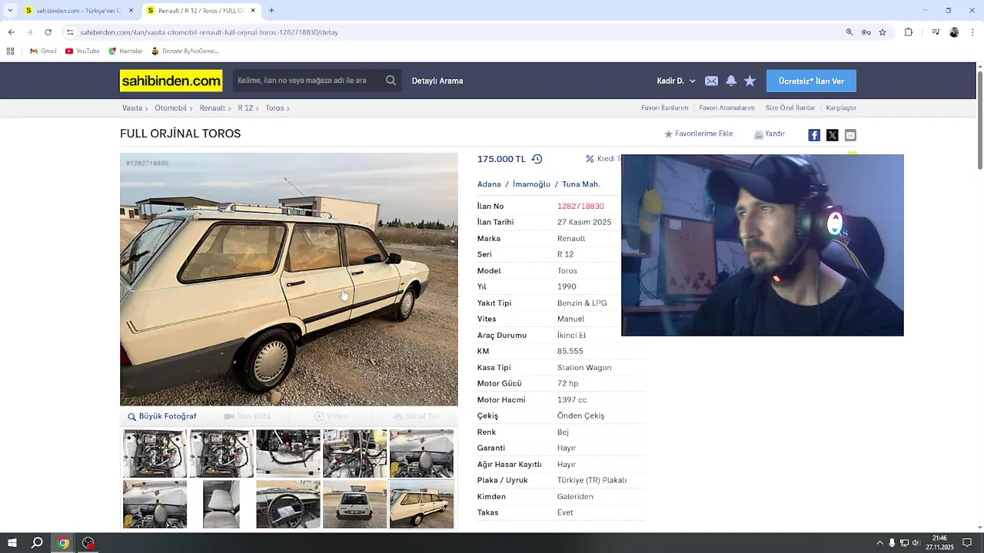Click volume speaker icon in system tray
The width and height of the screenshot is (984, 553).
click(916, 543)
